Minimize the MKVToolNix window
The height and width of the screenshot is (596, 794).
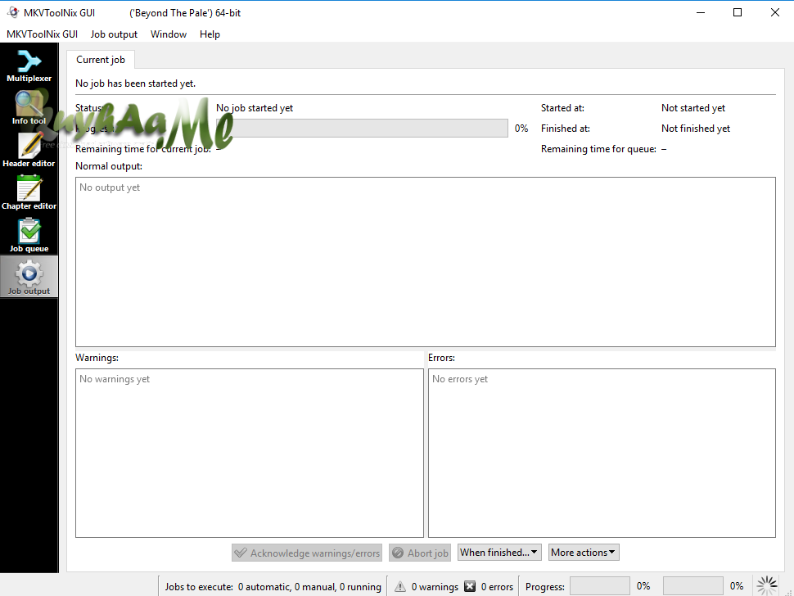point(701,12)
